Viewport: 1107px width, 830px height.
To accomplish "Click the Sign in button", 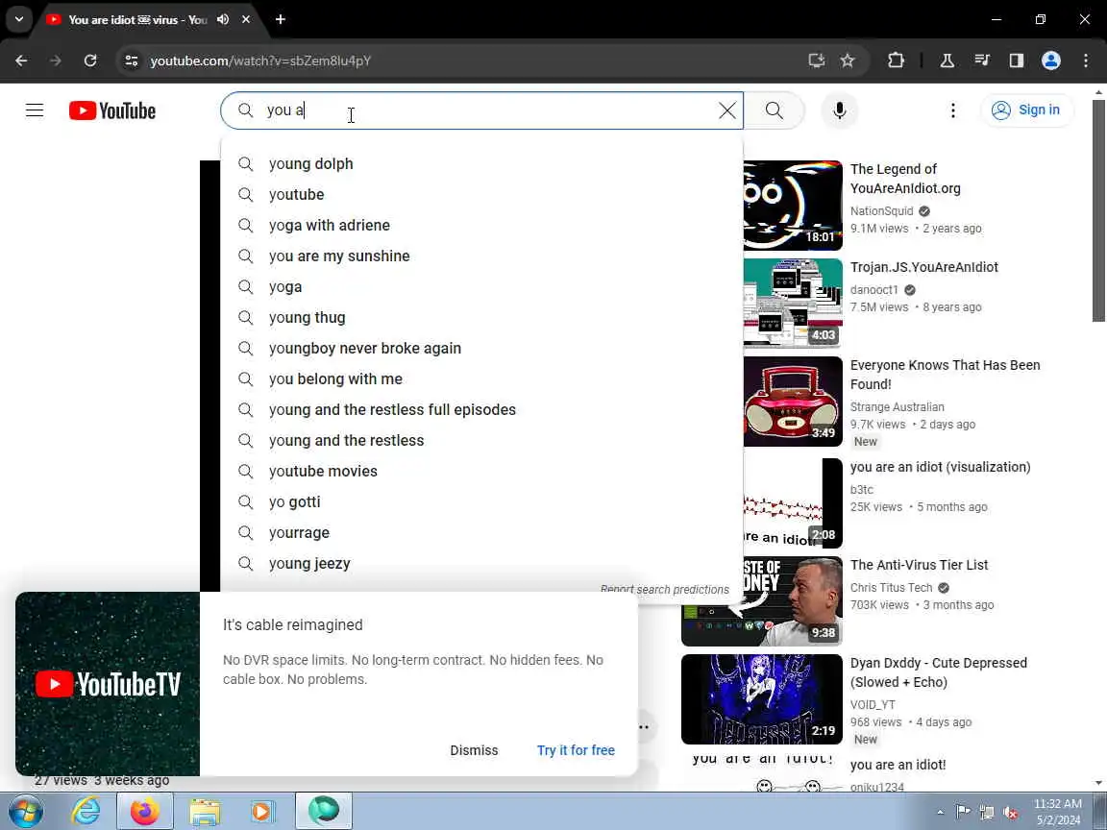I will [1027, 110].
